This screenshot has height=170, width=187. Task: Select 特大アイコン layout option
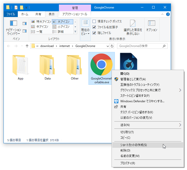41,22
